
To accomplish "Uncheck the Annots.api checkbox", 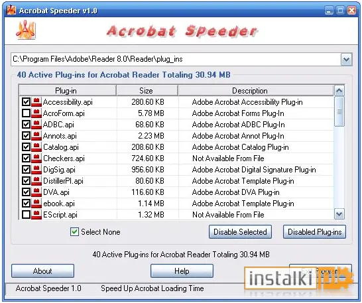I will tap(26, 136).
